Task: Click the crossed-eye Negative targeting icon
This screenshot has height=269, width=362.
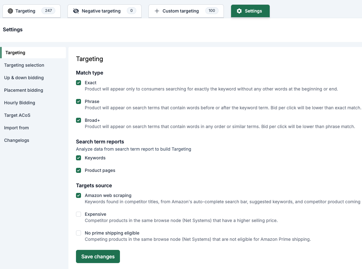Action: [76, 11]
